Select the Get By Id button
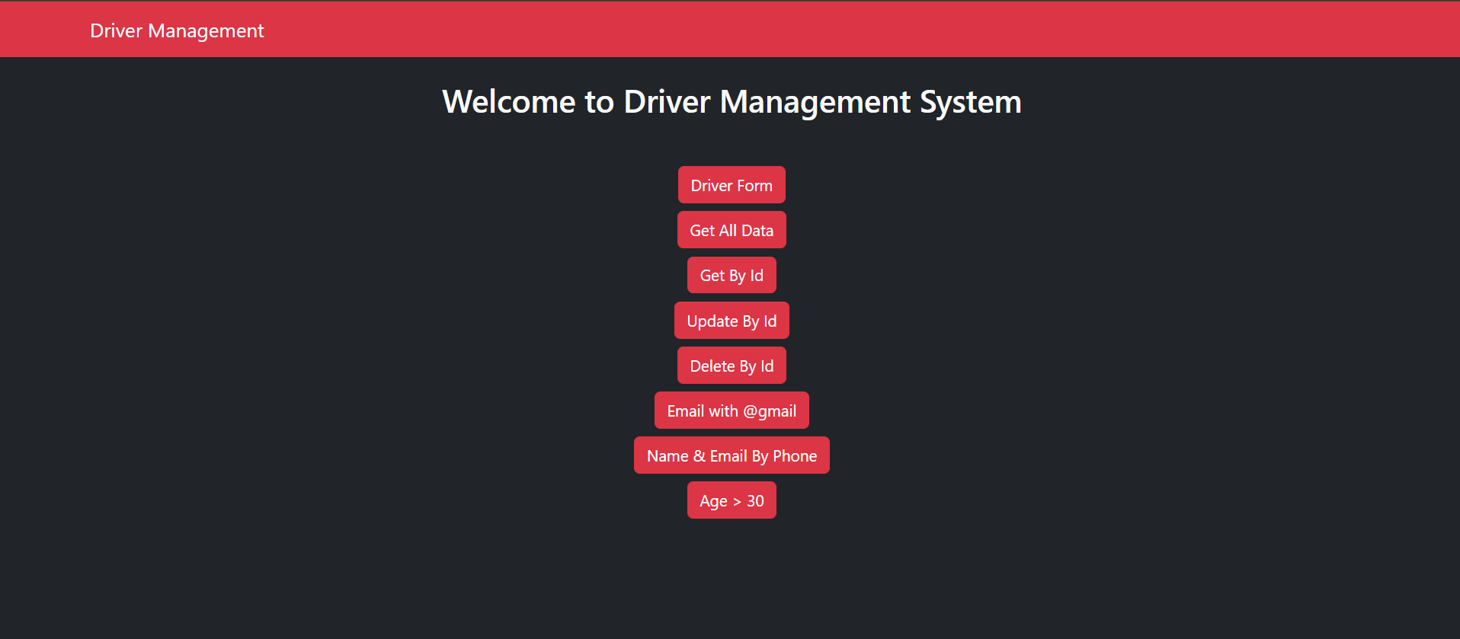 click(x=731, y=275)
